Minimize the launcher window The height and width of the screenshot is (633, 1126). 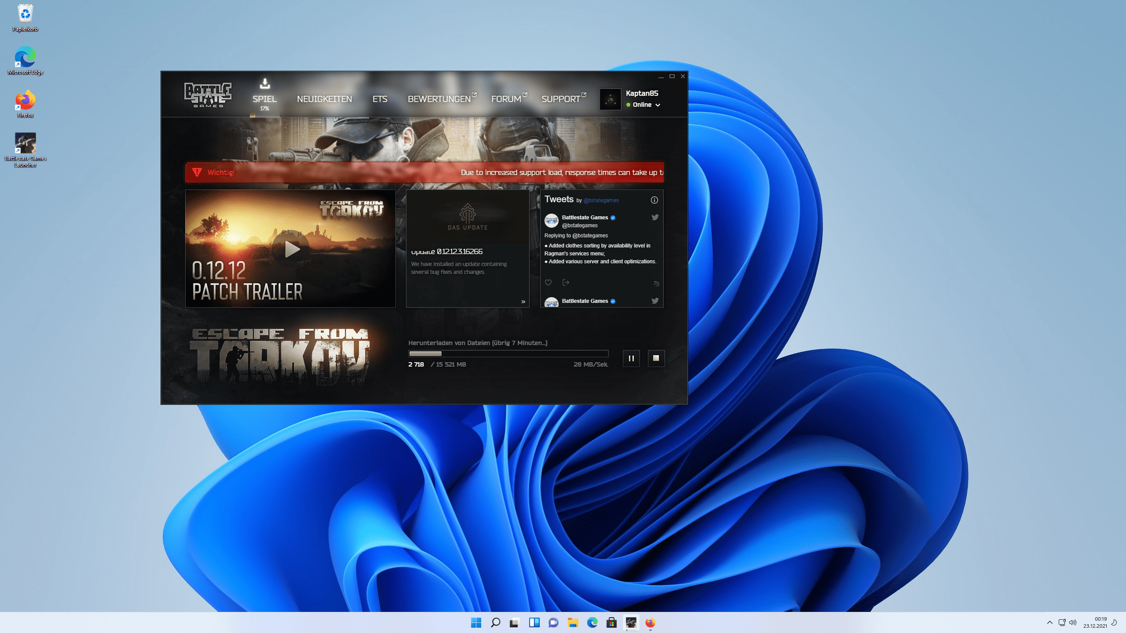pos(661,76)
